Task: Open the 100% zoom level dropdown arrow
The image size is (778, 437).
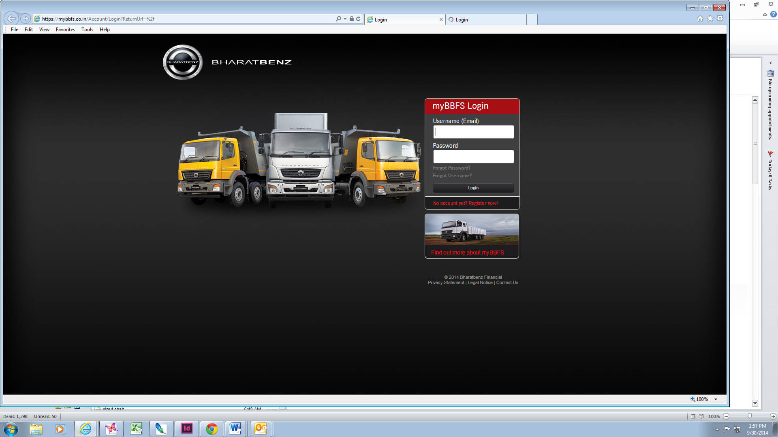Action: click(x=716, y=399)
